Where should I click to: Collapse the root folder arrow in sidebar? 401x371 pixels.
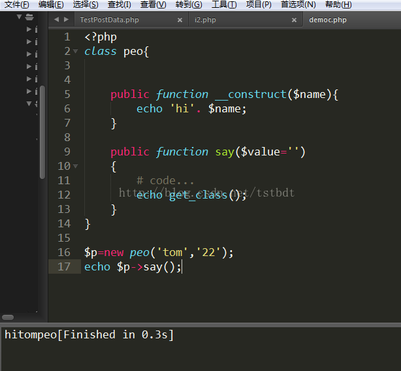pos(19,17)
